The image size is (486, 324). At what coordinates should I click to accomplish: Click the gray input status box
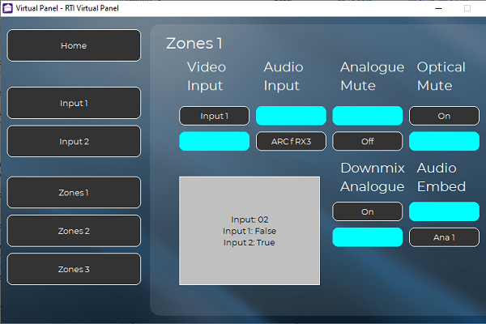point(249,231)
